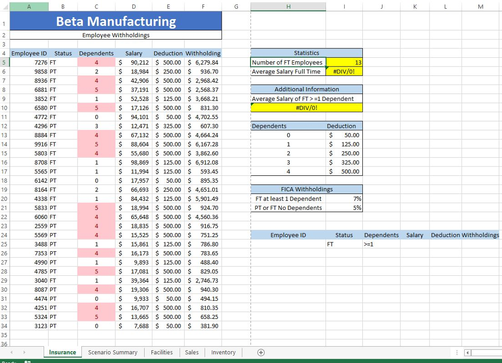The height and width of the screenshot is (363, 502).
Task: Open the Facilities sheet
Action: coord(161,352)
